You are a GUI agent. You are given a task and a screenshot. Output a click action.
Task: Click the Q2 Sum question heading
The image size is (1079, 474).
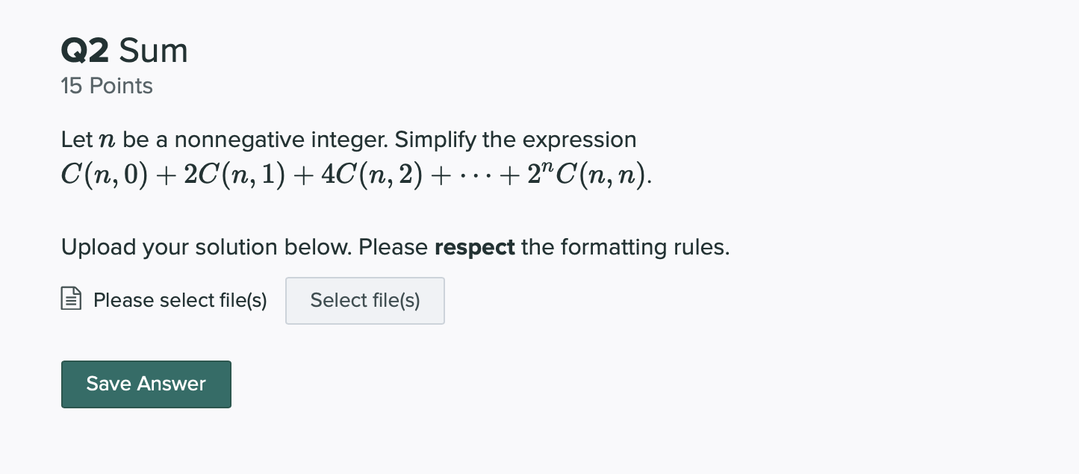click(124, 51)
